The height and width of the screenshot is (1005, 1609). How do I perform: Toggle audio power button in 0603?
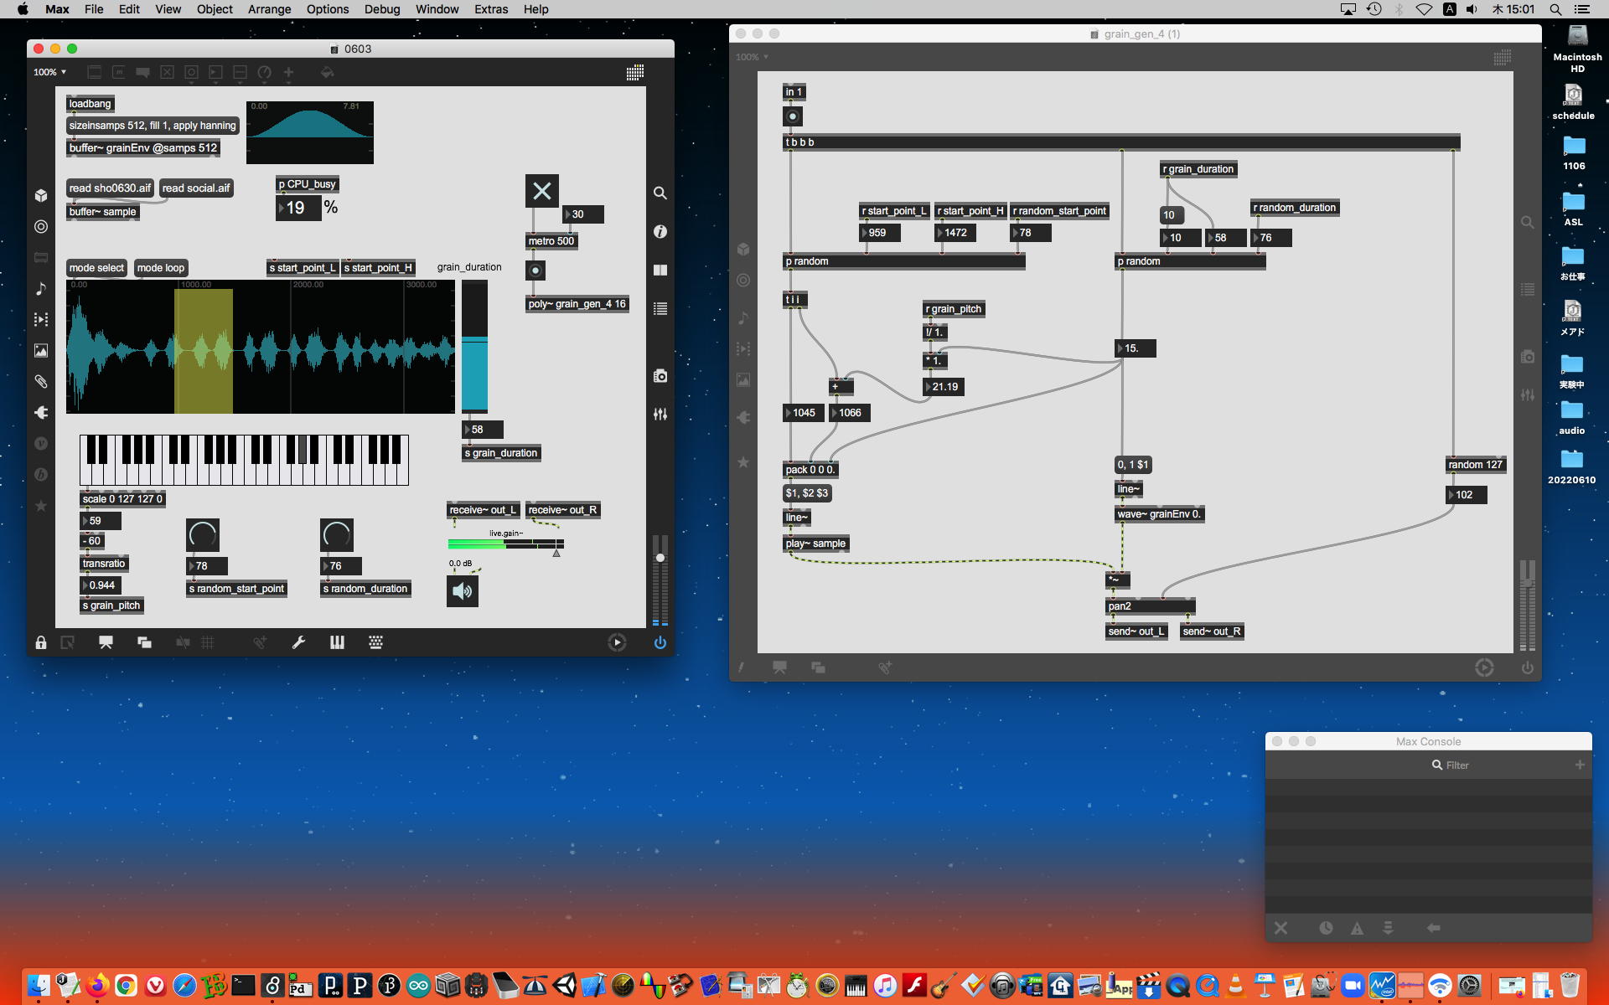(x=660, y=642)
